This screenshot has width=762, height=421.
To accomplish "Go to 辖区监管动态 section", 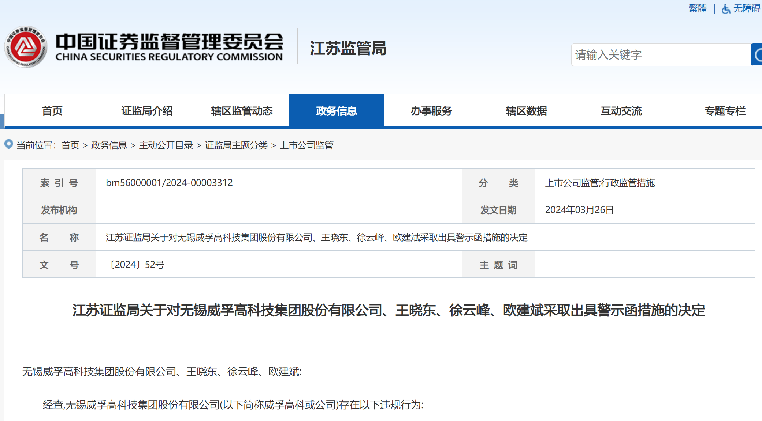I will tap(242, 111).
